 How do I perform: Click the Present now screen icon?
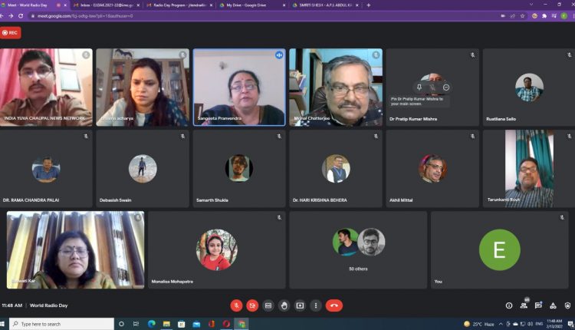[300, 305]
